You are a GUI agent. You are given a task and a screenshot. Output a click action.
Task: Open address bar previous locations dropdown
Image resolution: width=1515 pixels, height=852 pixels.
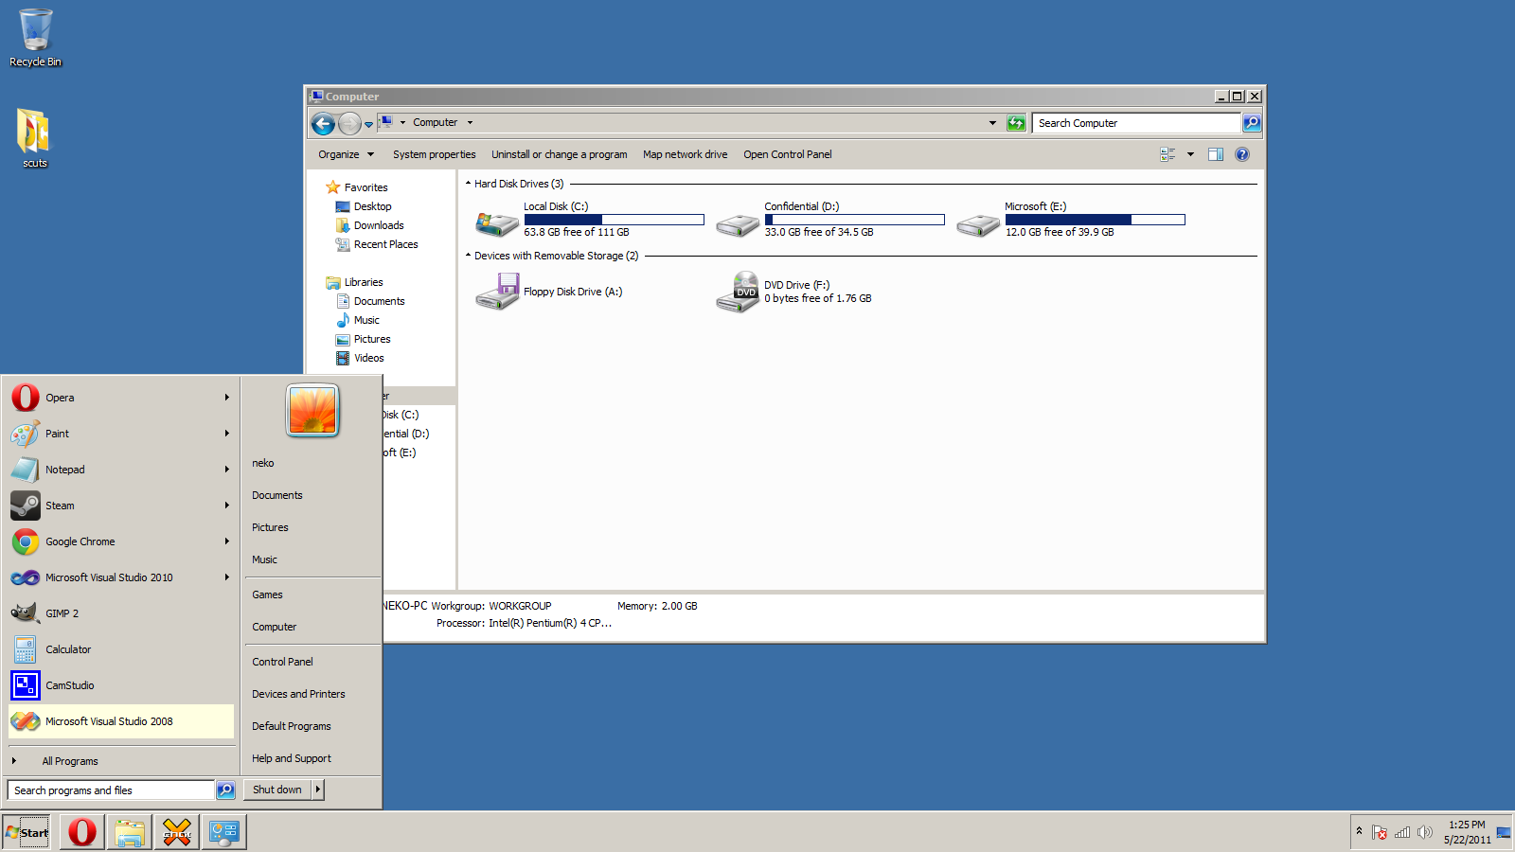coord(992,123)
